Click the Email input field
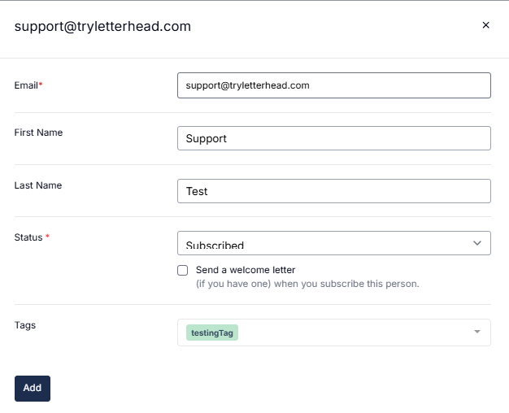509x413 pixels. point(333,85)
